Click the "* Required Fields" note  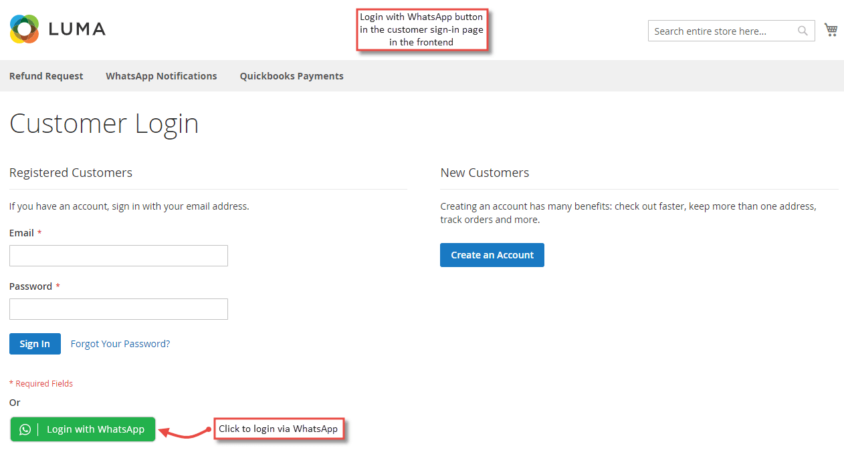(x=41, y=384)
